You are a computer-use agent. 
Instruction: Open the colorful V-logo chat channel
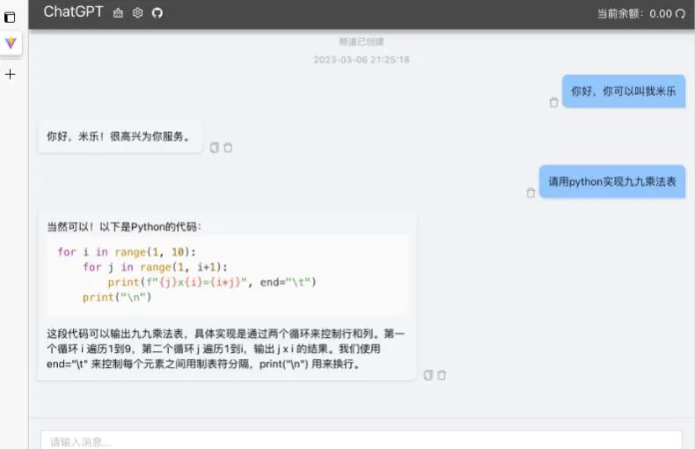click(x=11, y=43)
